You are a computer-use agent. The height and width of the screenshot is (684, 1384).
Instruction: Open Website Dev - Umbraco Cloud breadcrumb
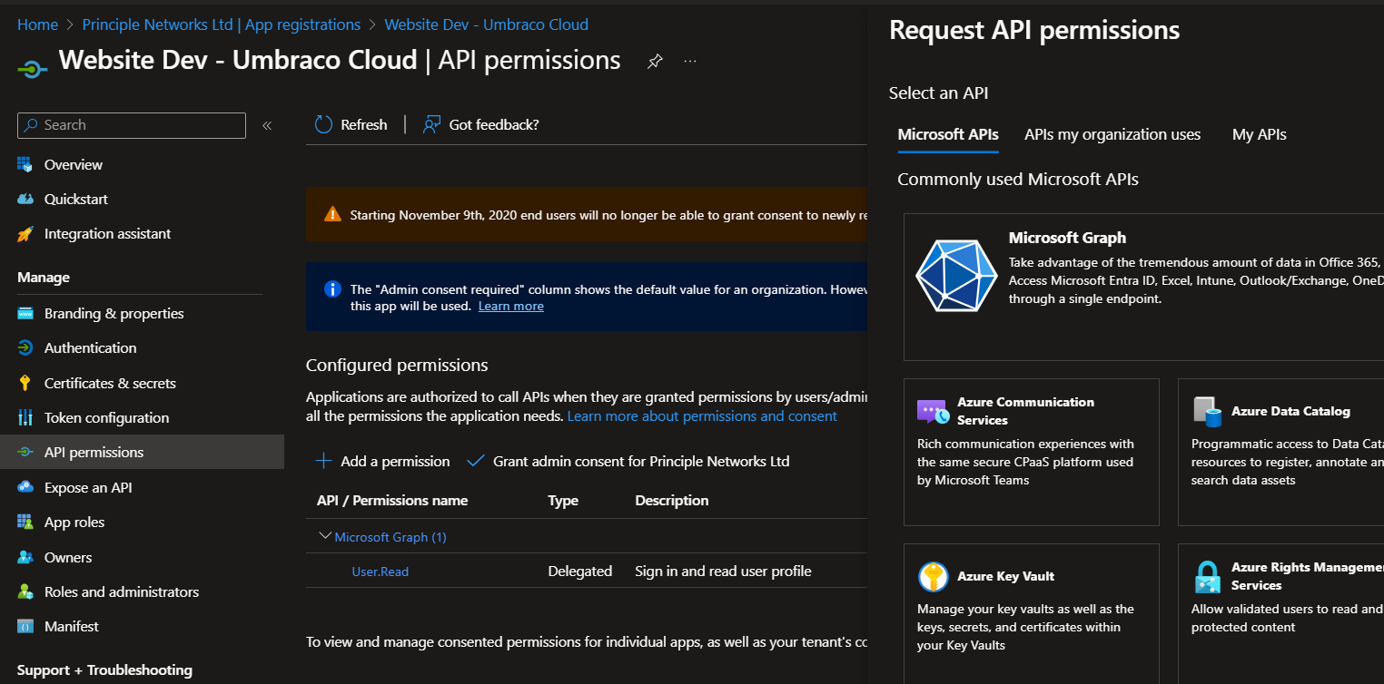tap(486, 24)
